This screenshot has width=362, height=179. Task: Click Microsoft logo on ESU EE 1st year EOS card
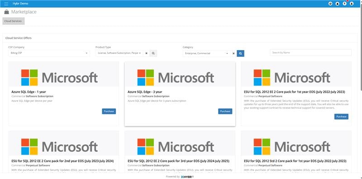(x=292, y=78)
